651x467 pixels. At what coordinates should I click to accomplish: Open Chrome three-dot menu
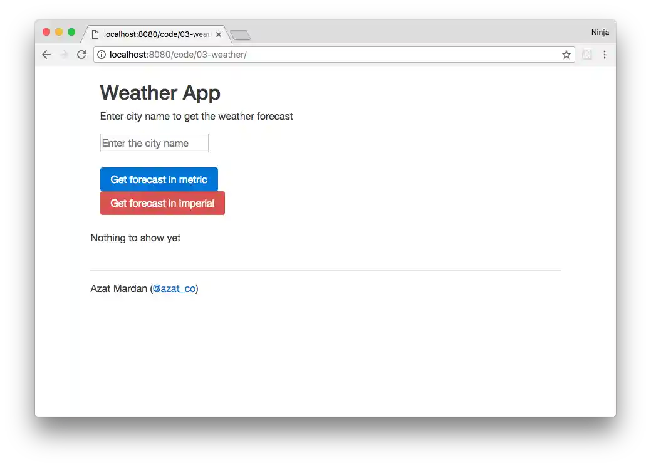click(605, 55)
